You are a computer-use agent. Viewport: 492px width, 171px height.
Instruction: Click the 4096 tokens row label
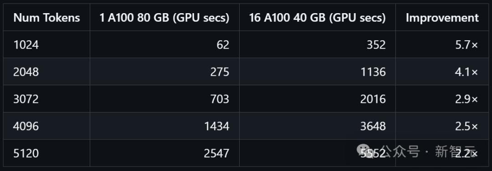point(26,126)
